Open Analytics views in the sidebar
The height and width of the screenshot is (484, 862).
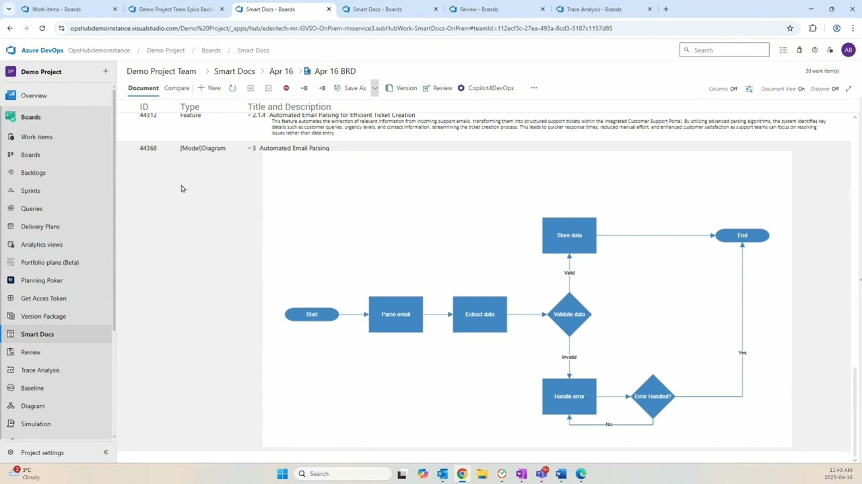[42, 245]
